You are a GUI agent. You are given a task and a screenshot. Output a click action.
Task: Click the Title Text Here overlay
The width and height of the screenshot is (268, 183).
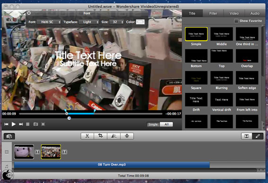coord(88,55)
